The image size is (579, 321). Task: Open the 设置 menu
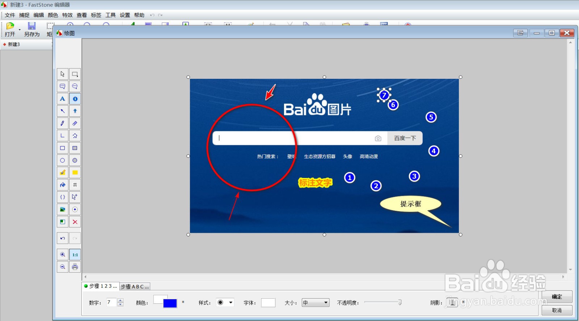pyautogui.click(x=125, y=15)
